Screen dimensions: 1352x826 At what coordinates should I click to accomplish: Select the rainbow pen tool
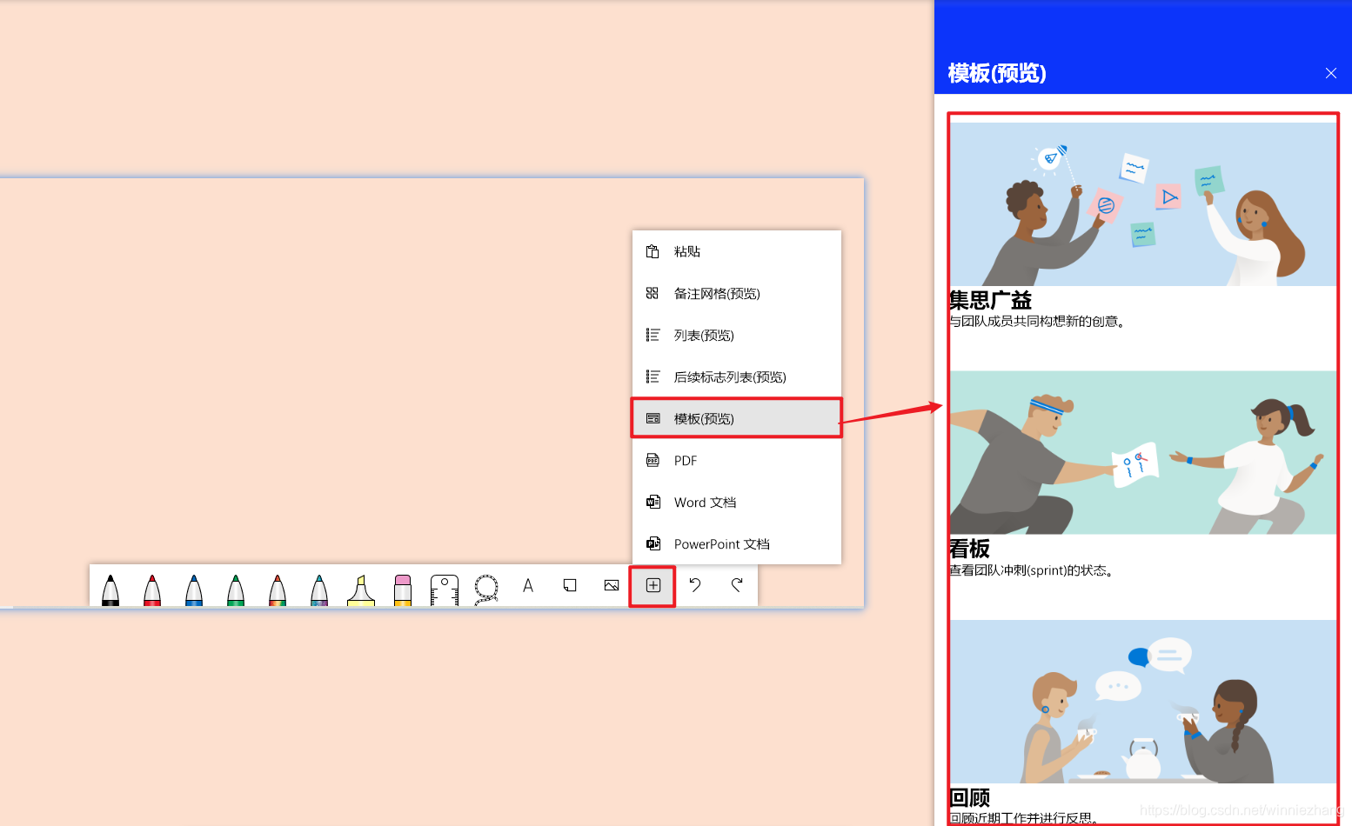[278, 589]
